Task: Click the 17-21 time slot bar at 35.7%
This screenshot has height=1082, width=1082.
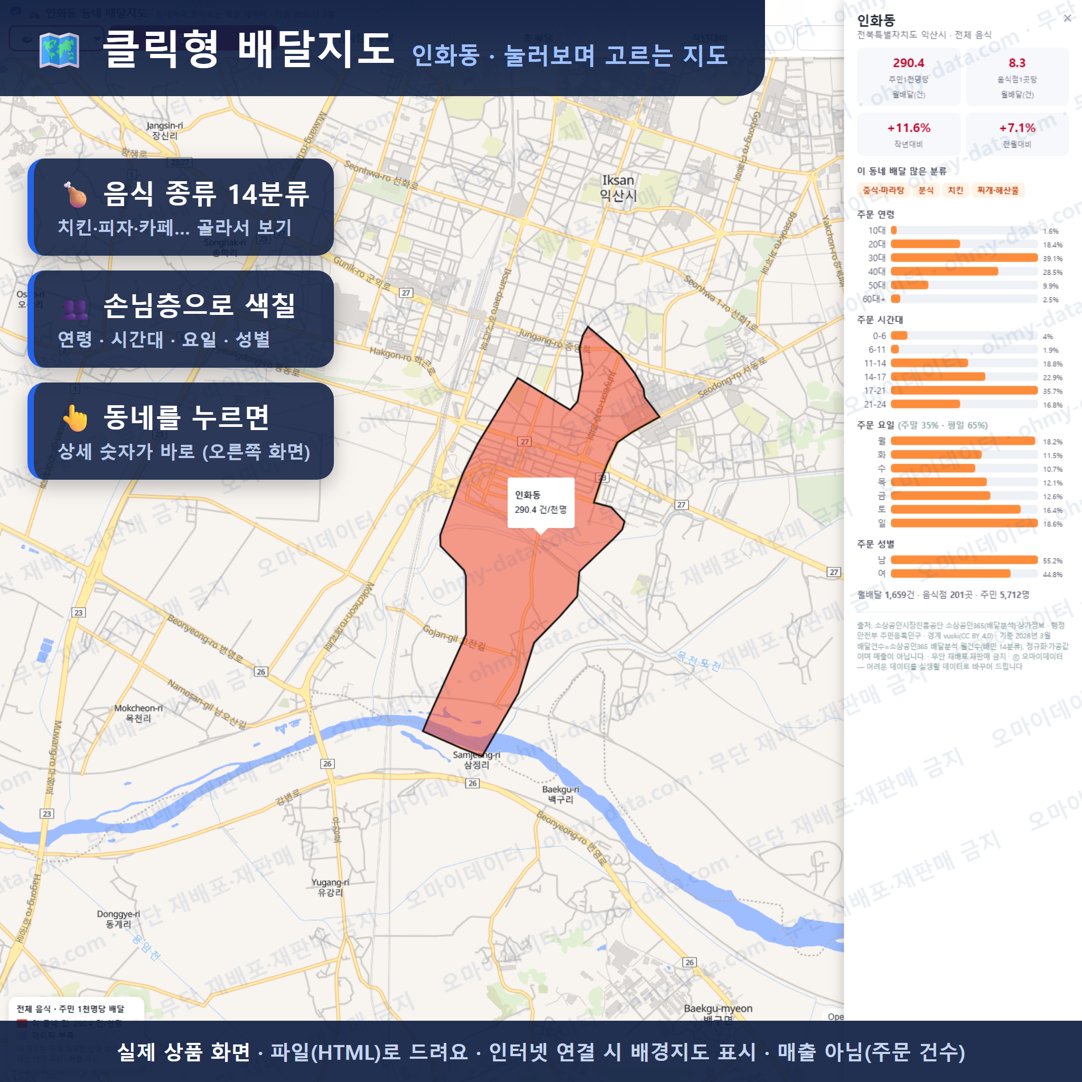Action: pos(964,390)
